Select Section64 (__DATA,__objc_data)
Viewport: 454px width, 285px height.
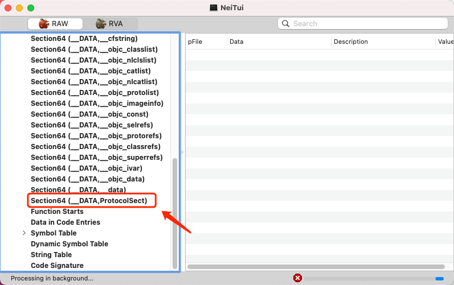tap(88, 179)
